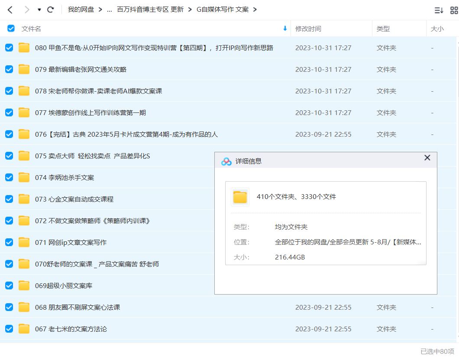The image size is (459, 359).
Task: Sort by 类型 column header
Action: [x=383, y=29]
